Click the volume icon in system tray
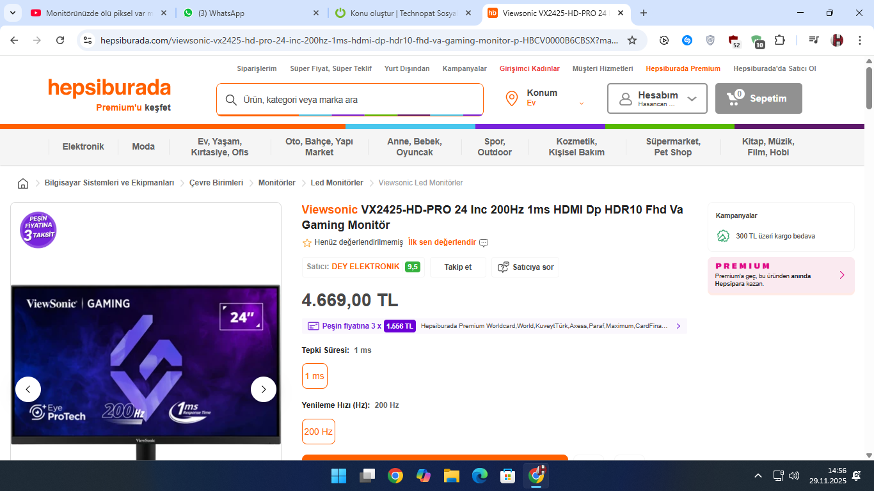 (794, 476)
